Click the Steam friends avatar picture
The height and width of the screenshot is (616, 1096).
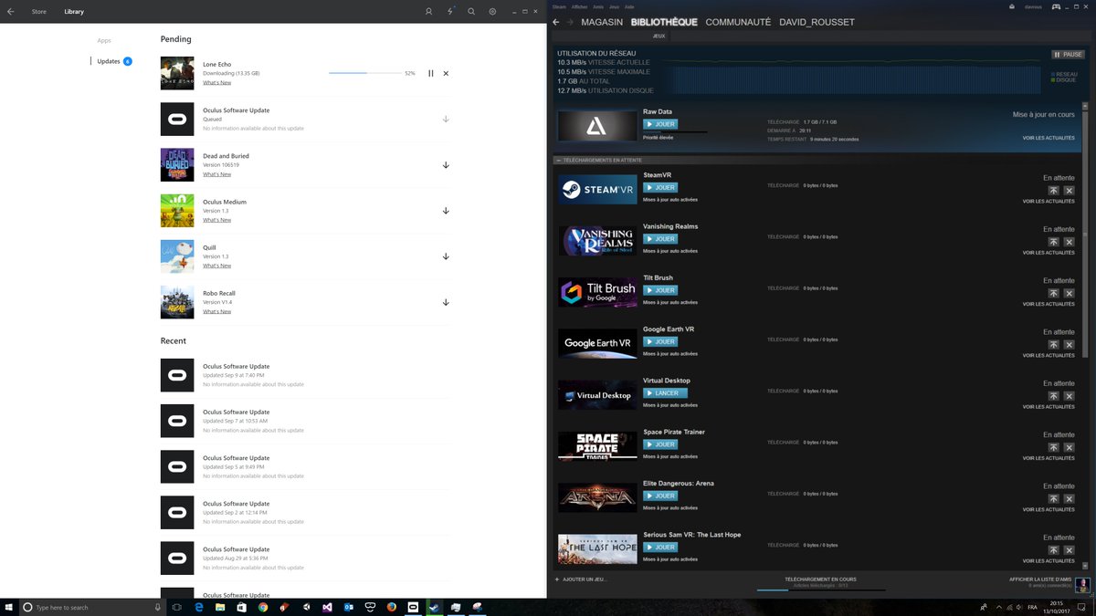[1082, 584]
